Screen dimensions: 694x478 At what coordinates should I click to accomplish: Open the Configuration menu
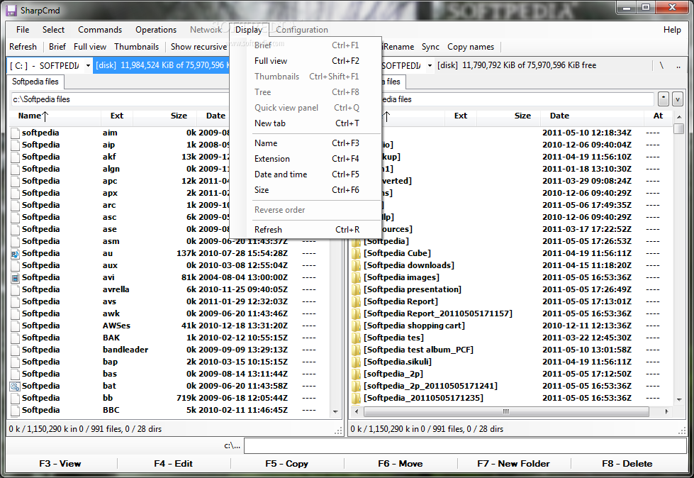[302, 30]
